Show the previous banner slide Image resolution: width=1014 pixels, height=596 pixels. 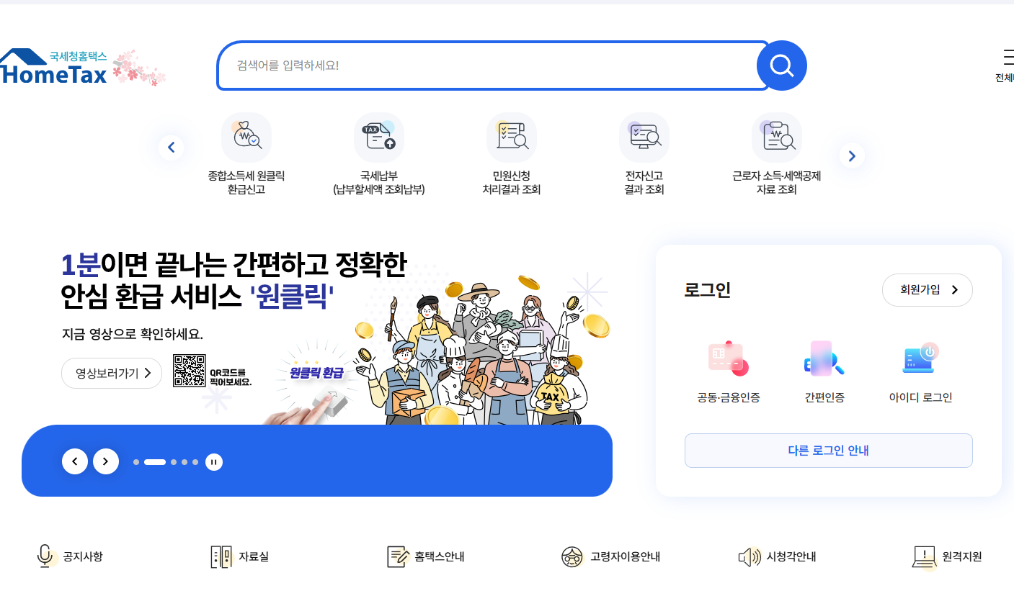click(75, 461)
